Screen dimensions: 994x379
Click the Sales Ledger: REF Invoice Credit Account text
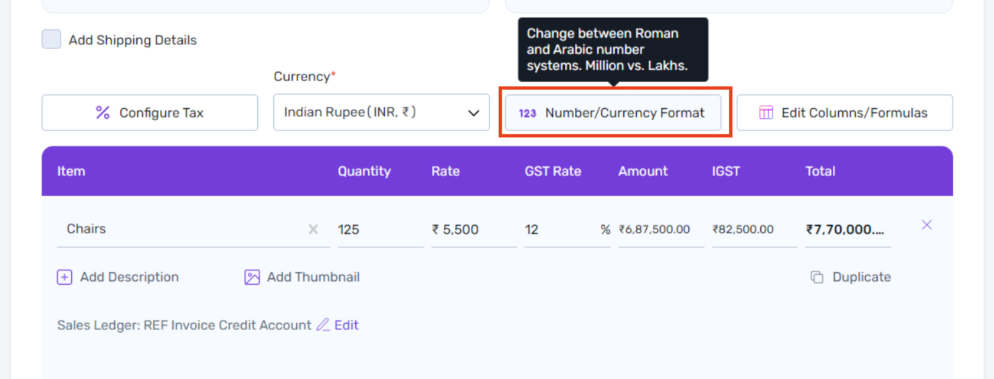pyautogui.click(x=184, y=325)
